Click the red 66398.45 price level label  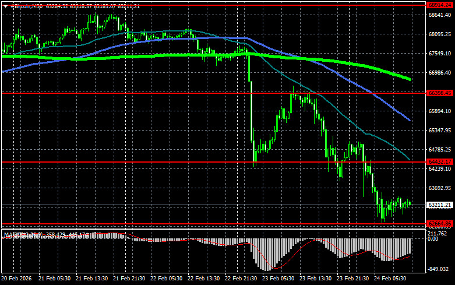point(440,93)
